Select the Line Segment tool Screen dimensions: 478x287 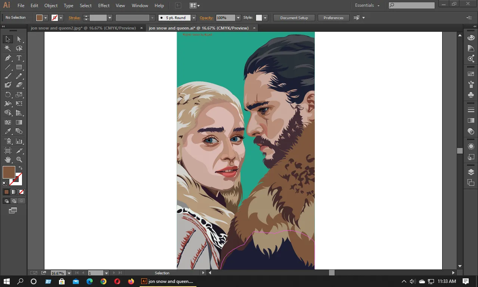click(x=7, y=67)
